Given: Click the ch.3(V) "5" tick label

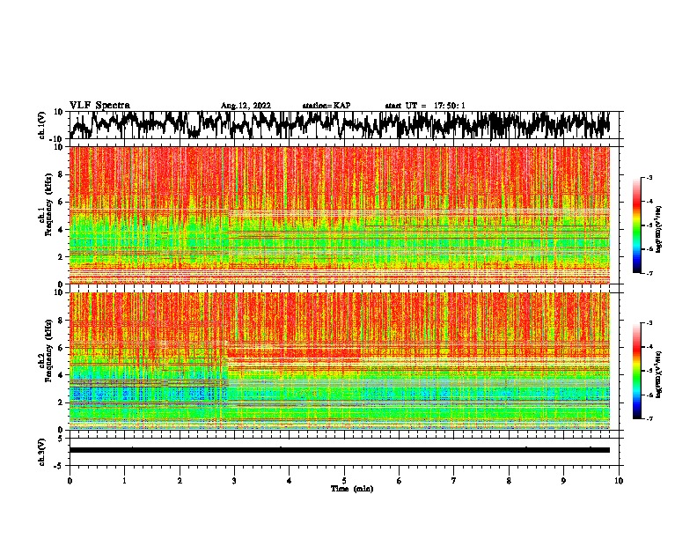Looking at the screenshot, I should point(61,439).
